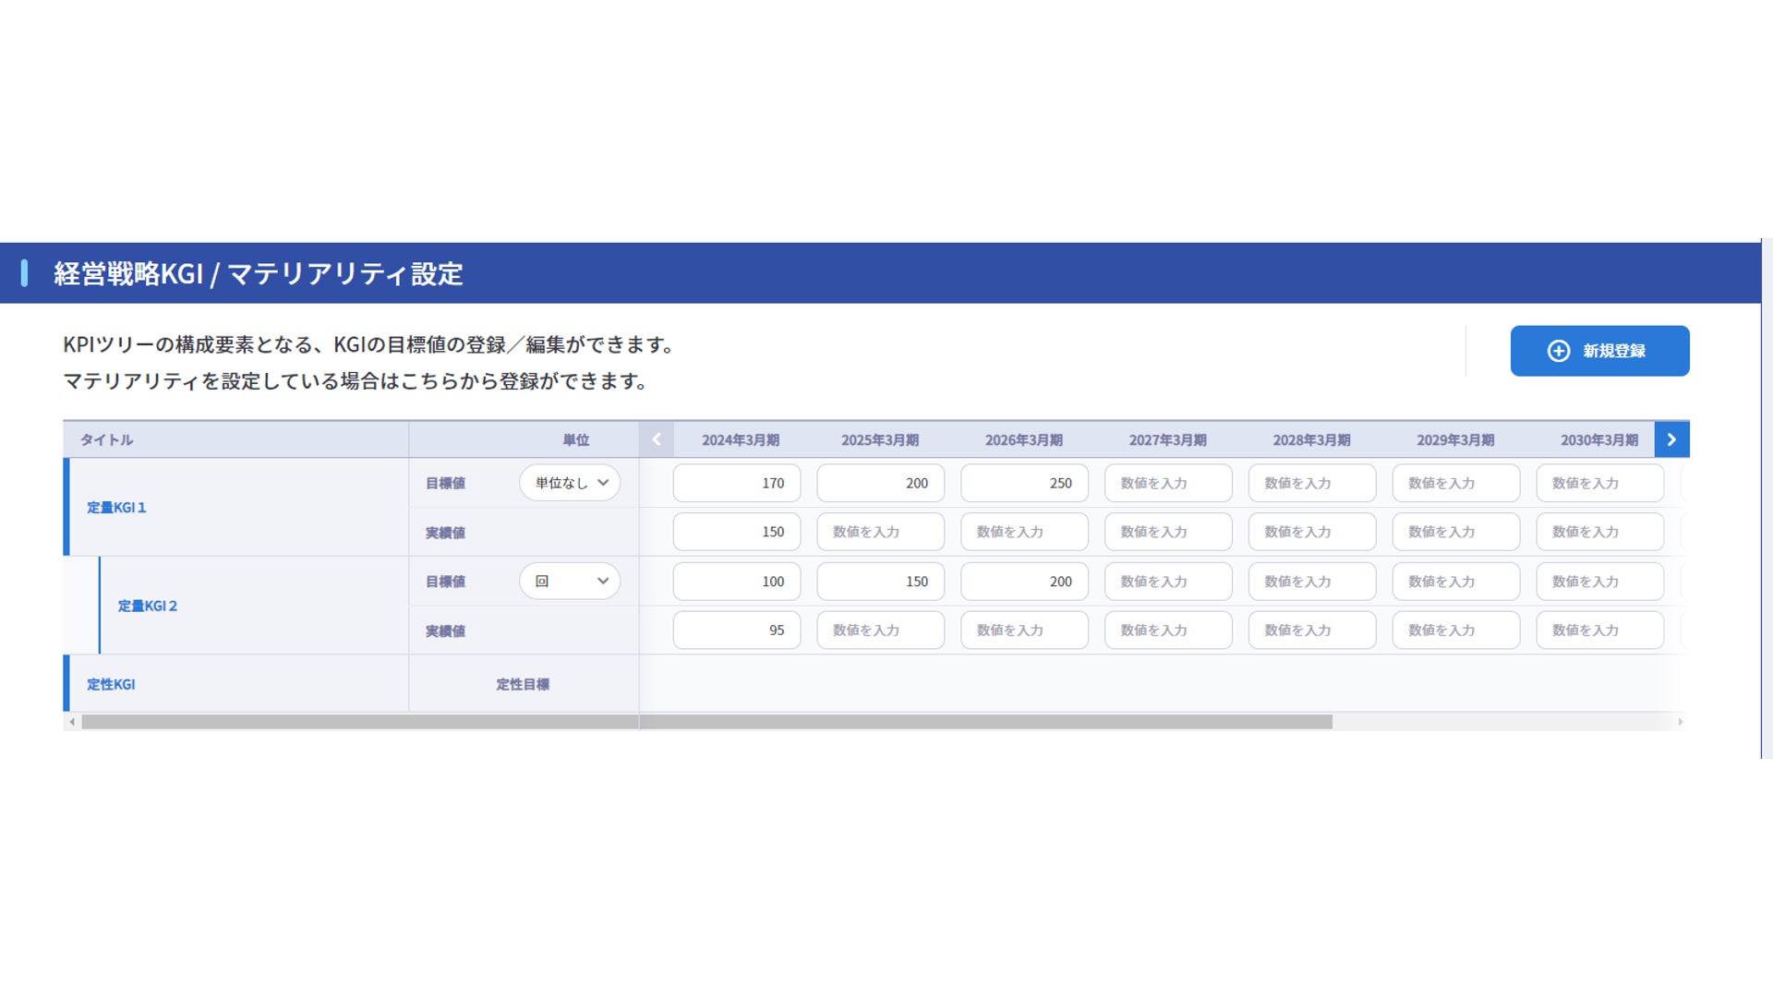Click the 定量KGI 2 target field showing 100
The width and height of the screenshot is (1773, 997).
coord(736,582)
